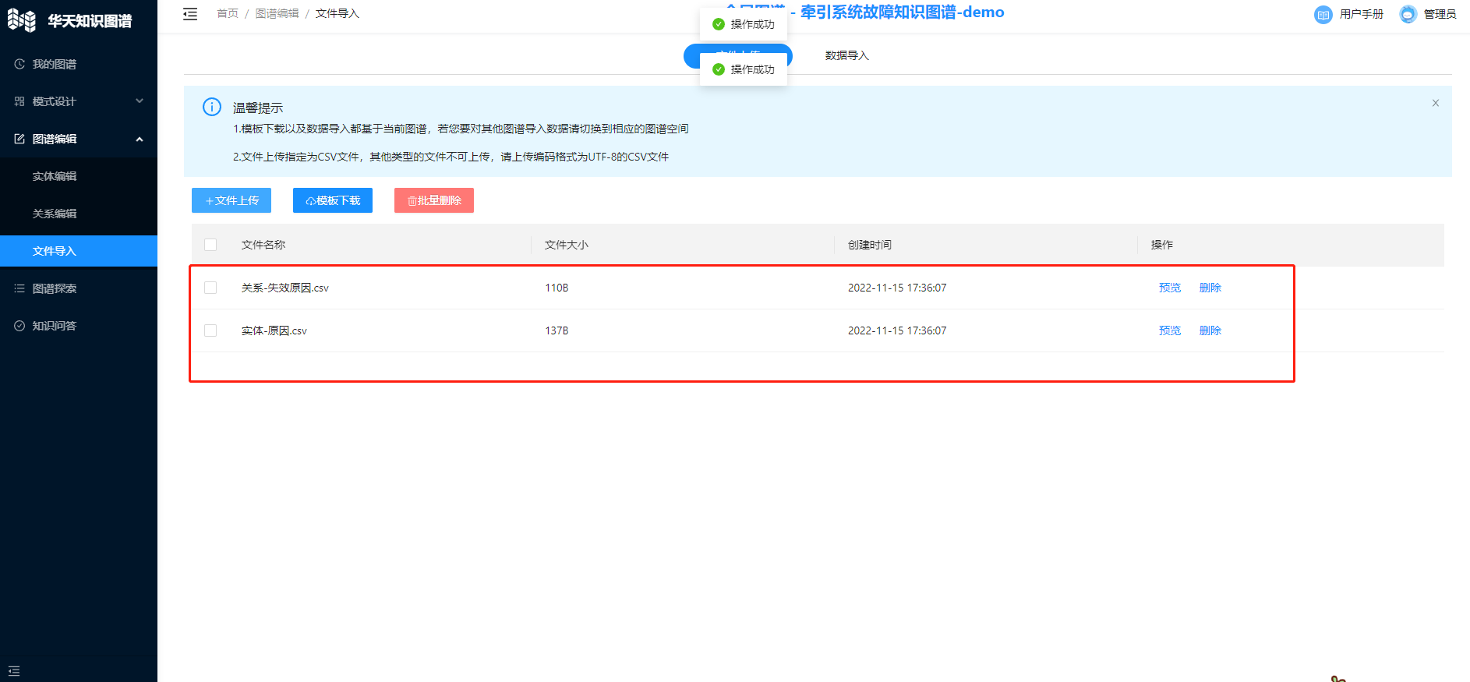Check the box for 关系-失效原因.csv

[x=210, y=288]
